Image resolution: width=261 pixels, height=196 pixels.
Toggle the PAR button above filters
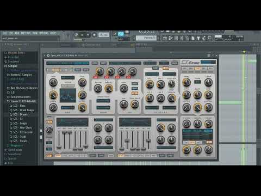click(x=156, y=68)
